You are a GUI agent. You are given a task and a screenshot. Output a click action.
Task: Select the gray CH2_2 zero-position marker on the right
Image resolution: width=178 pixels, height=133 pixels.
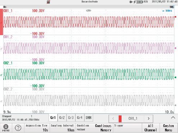click(175, 105)
